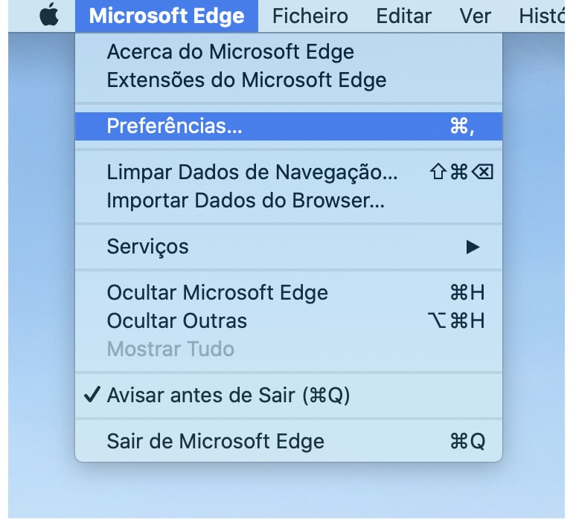This screenshot has height=519, width=576.
Task: Select Sair de Microsoft Edge
Action: tap(289, 441)
